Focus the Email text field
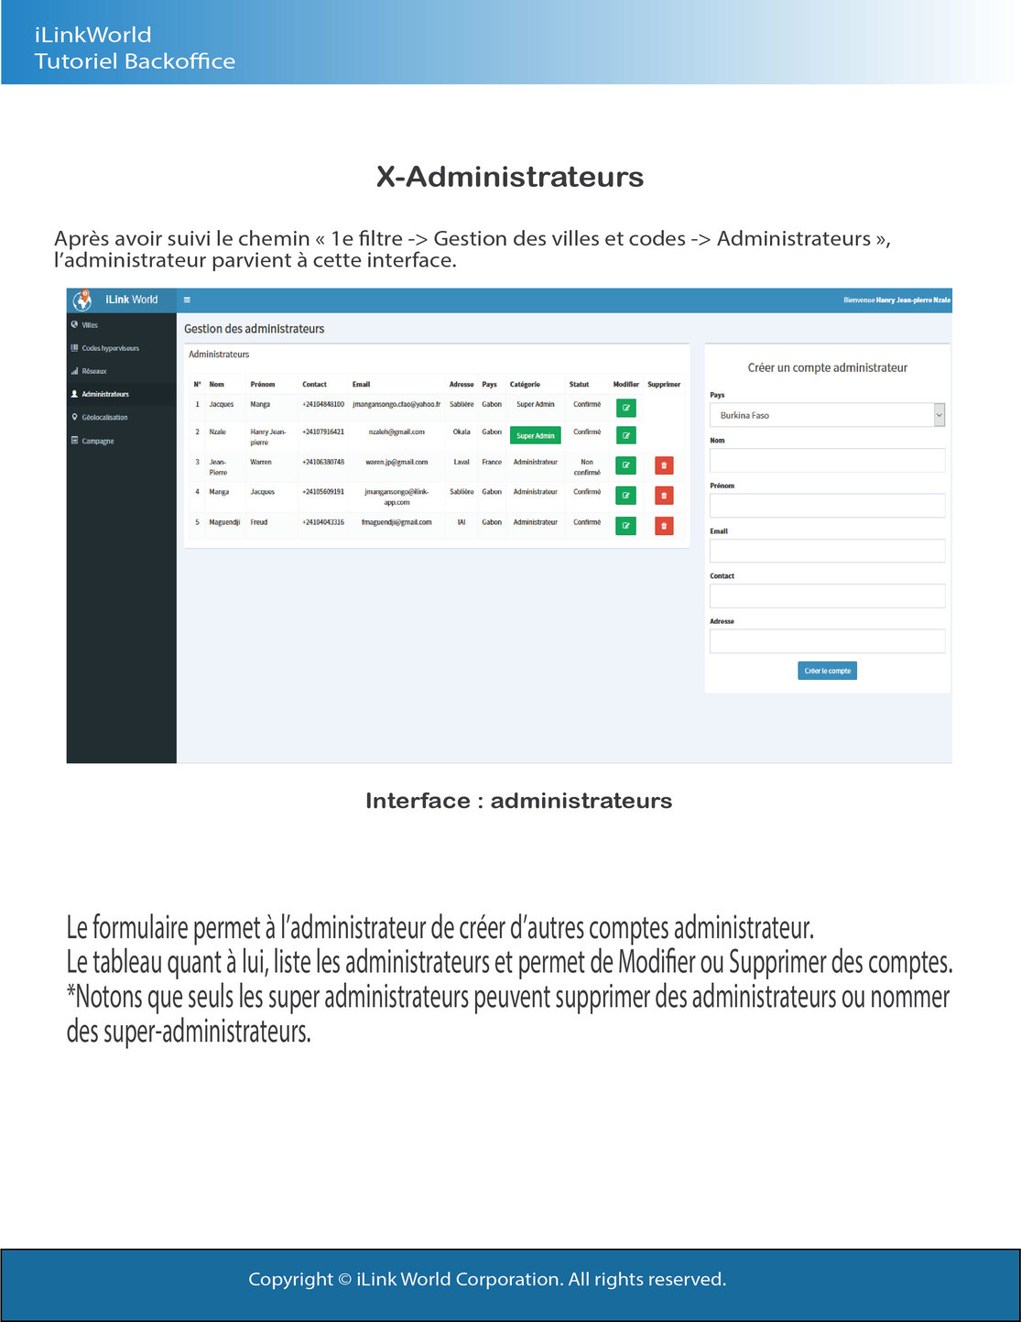This screenshot has height=1322, width=1021. tap(826, 551)
